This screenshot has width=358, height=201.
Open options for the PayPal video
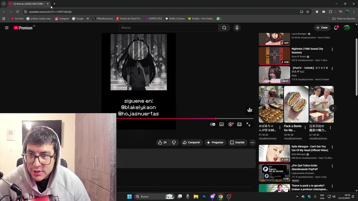332,166
